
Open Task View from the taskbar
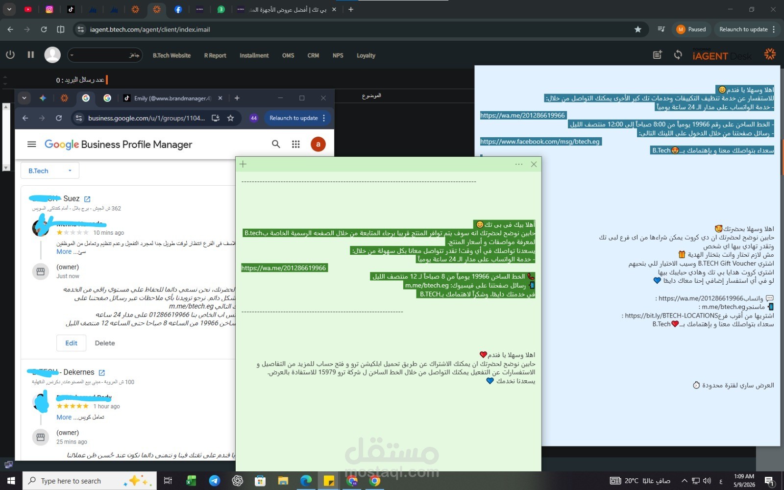(168, 481)
